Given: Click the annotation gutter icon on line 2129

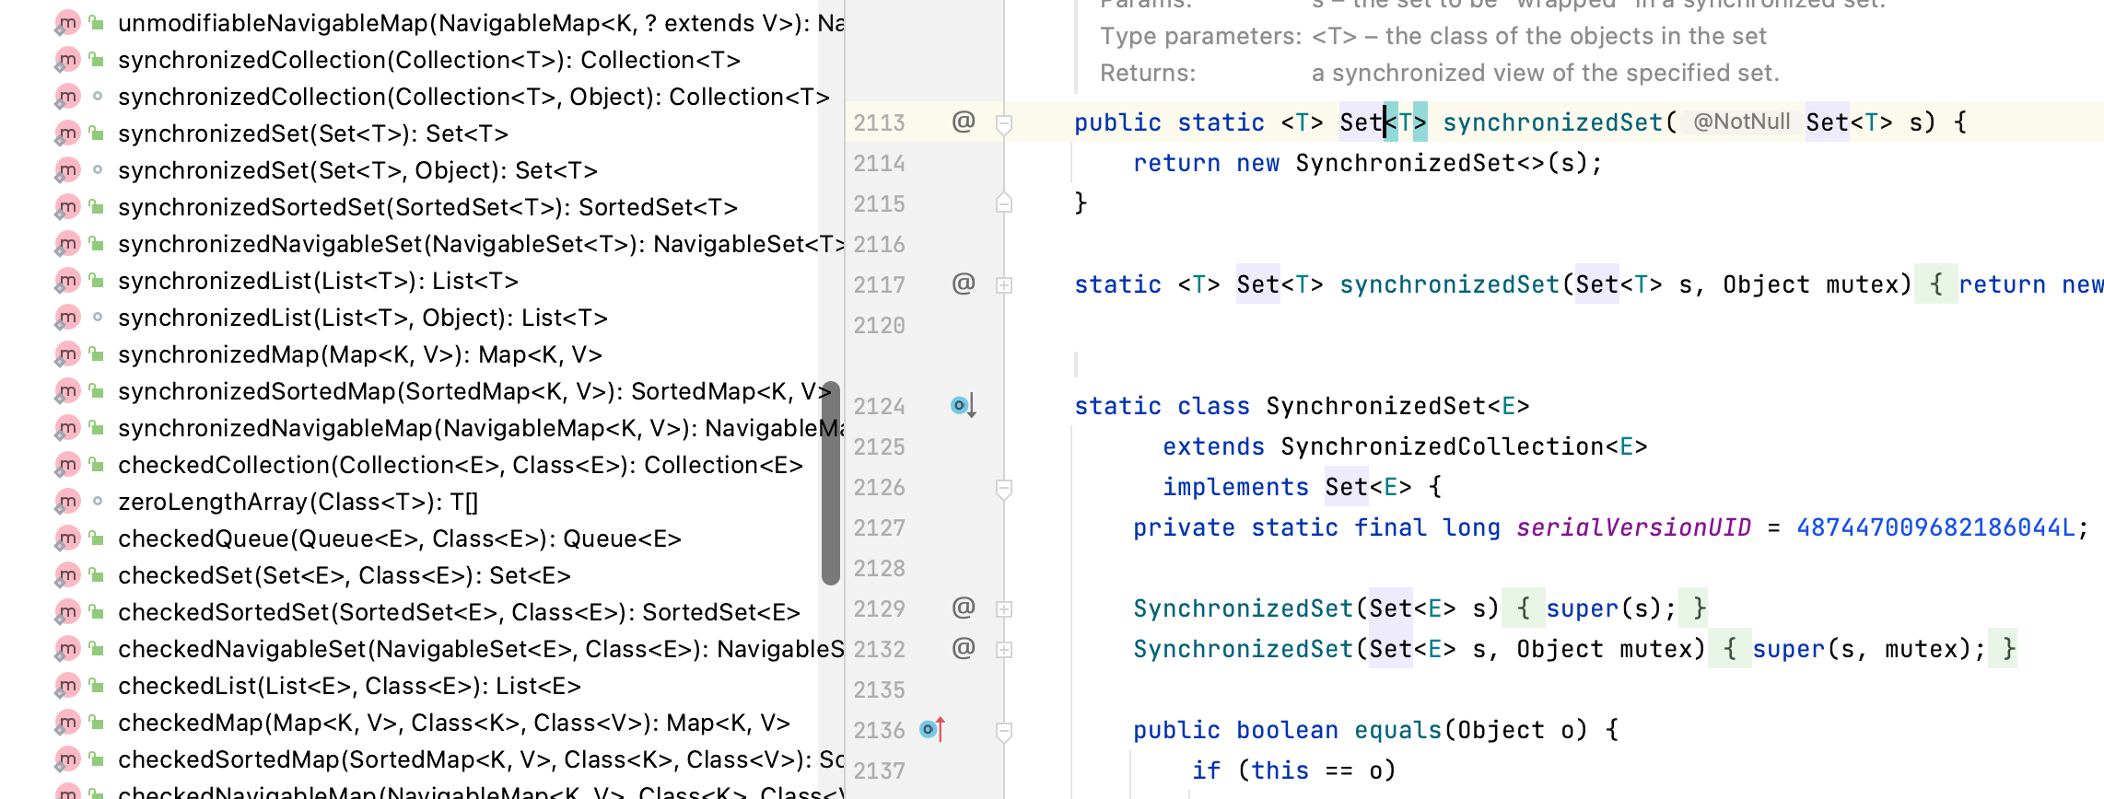Looking at the screenshot, I should pyautogui.click(x=963, y=608).
